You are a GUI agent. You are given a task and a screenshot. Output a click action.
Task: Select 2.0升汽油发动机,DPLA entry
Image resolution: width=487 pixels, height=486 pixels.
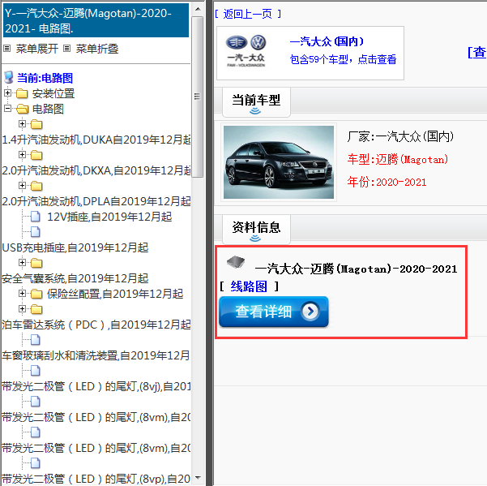(96, 201)
